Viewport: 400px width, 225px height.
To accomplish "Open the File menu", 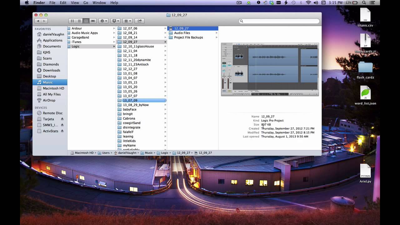I will point(52,3).
